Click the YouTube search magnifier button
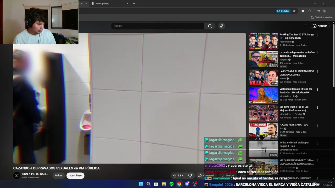Image resolution: width=335 pixels, height=188 pixels. (x=210, y=26)
